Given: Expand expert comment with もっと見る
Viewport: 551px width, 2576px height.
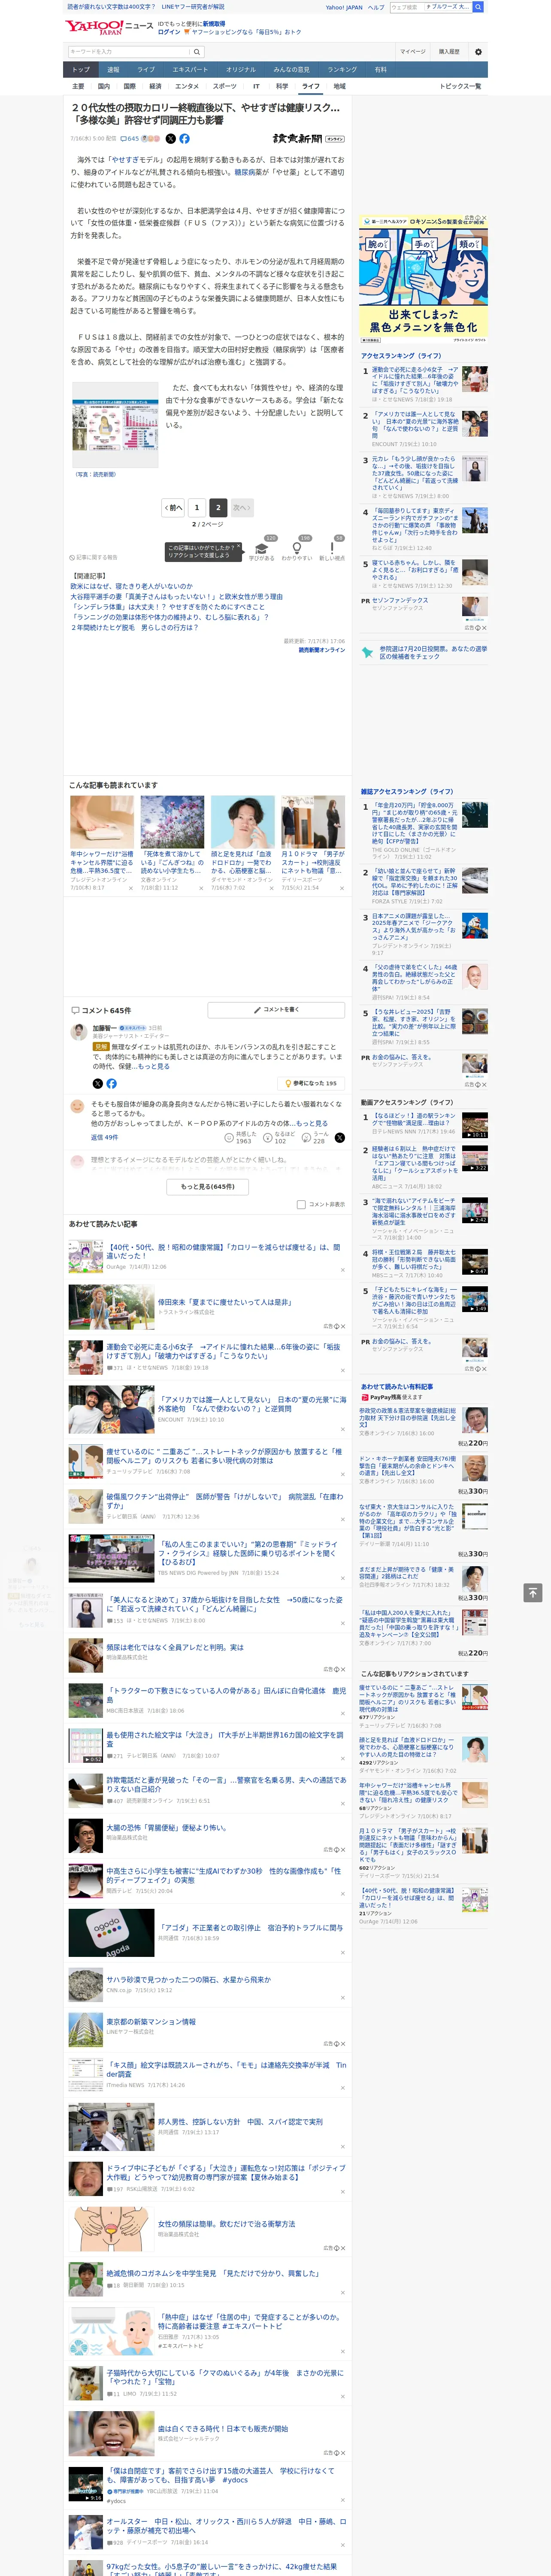Looking at the screenshot, I should [154, 1066].
